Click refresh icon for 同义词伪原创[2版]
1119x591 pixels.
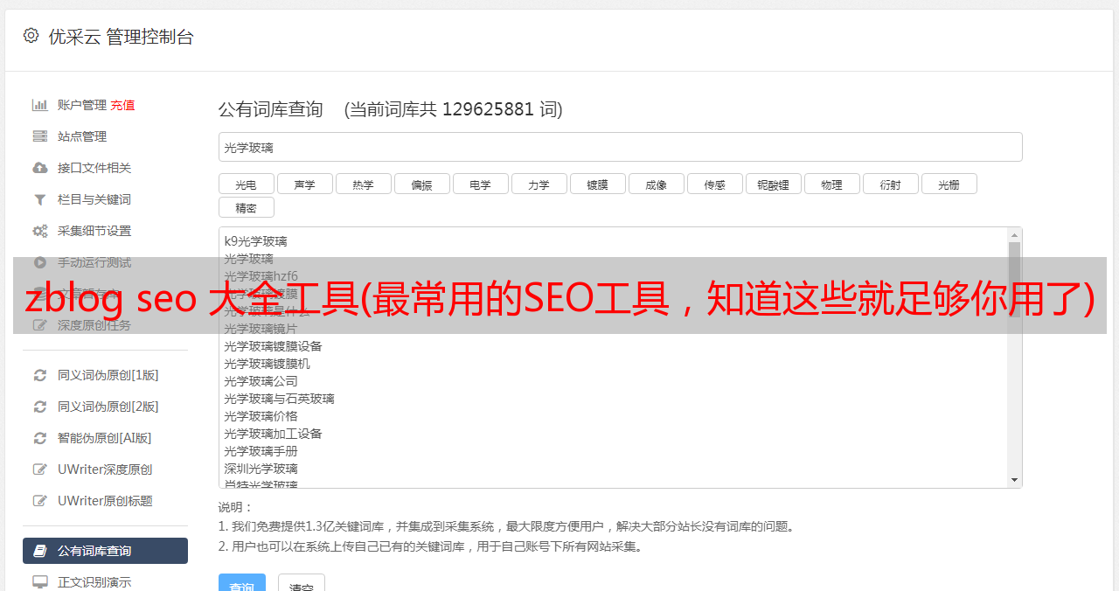(x=40, y=407)
